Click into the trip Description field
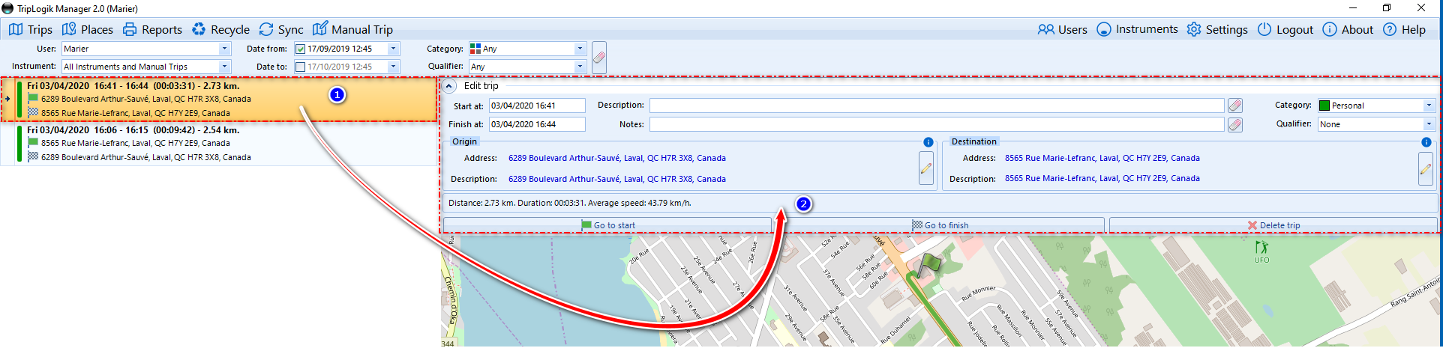 (937, 106)
